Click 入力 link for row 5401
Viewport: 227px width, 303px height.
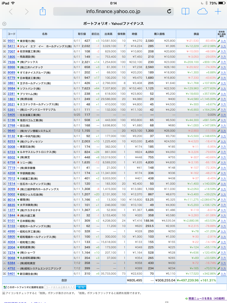(223, 274)
